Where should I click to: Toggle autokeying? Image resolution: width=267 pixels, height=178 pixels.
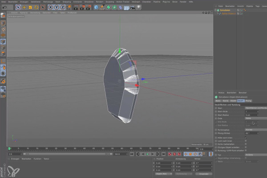(174, 154)
